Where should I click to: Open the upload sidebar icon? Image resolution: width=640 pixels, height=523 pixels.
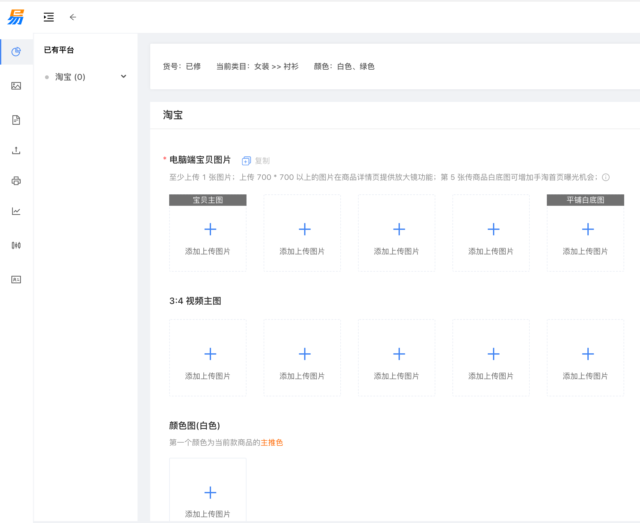click(x=16, y=150)
